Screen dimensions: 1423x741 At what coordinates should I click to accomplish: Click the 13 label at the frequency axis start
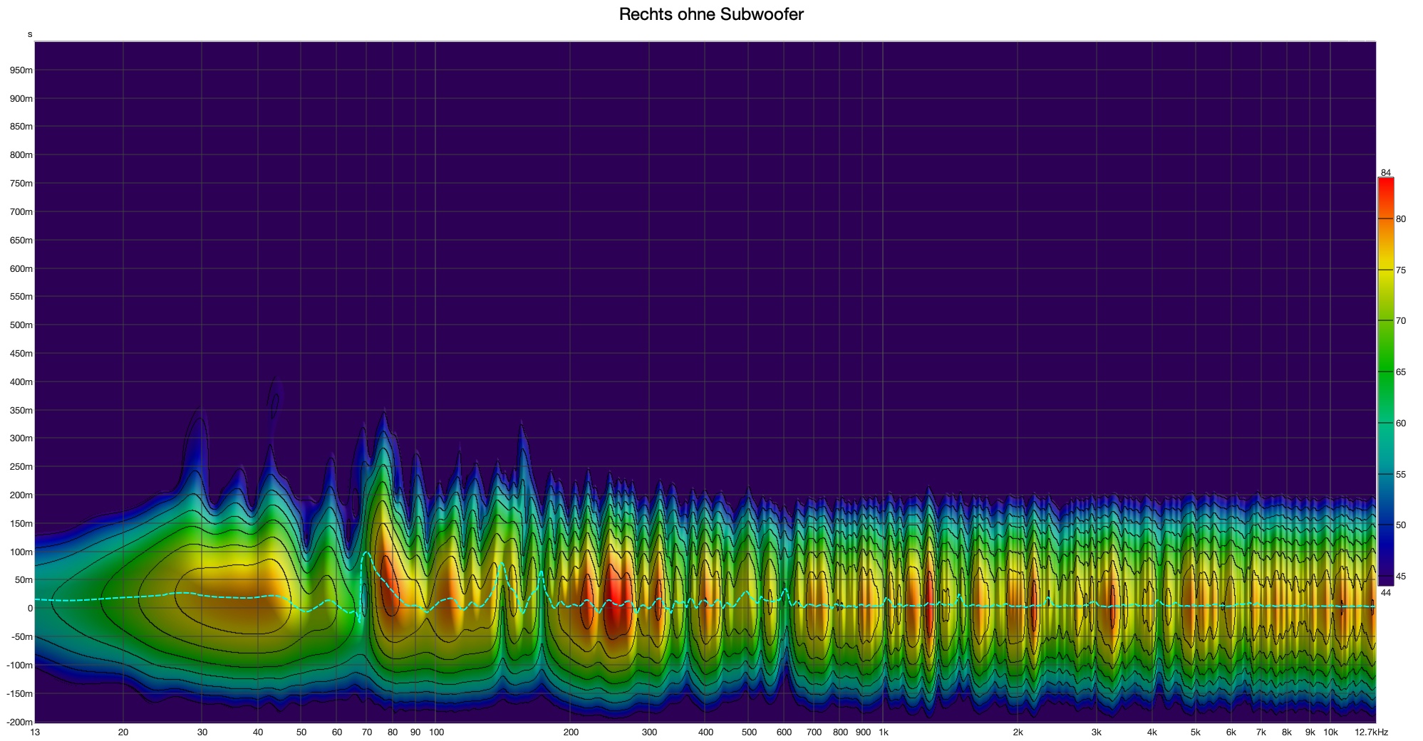coord(35,732)
